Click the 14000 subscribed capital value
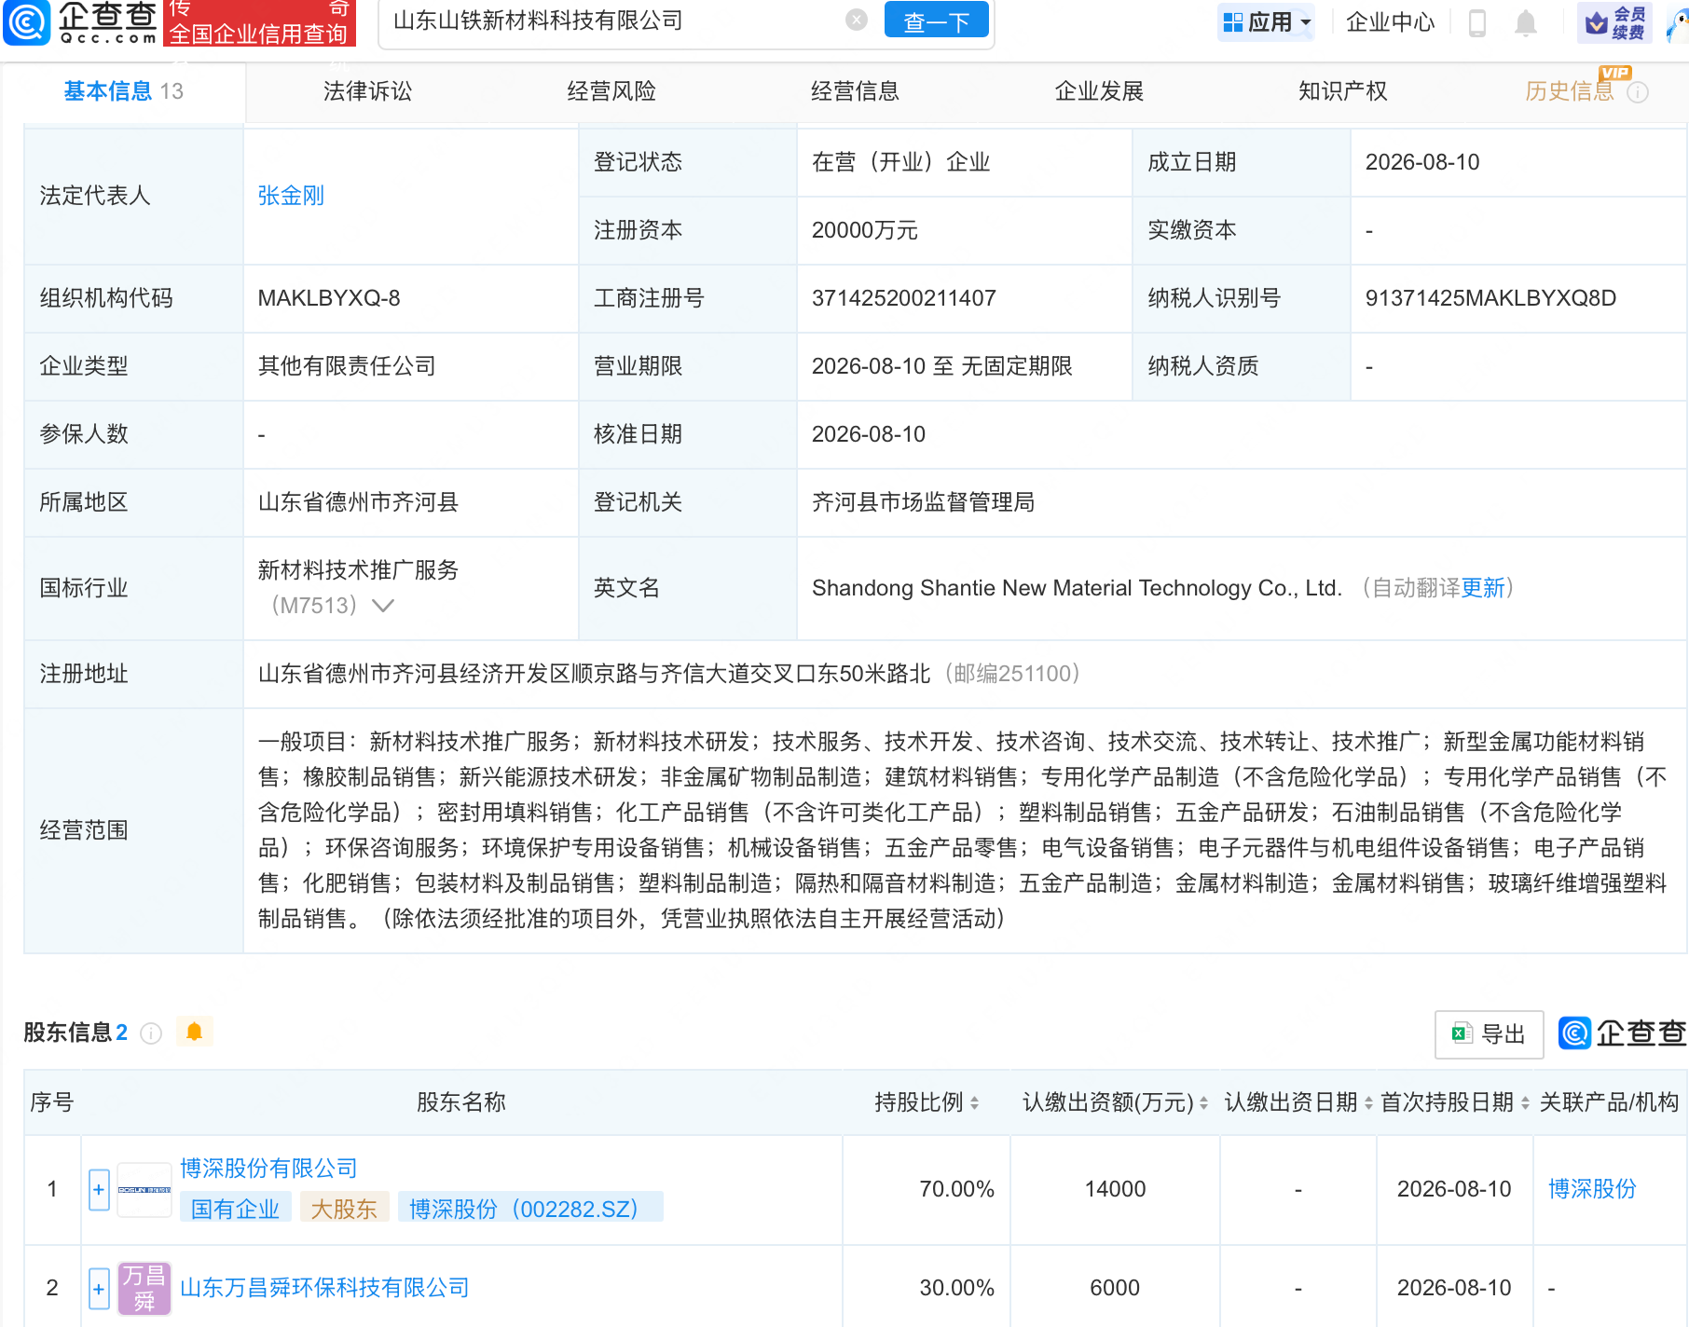Image resolution: width=1689 pixels, height=1327 pixels. [x=1115, y=1189]
